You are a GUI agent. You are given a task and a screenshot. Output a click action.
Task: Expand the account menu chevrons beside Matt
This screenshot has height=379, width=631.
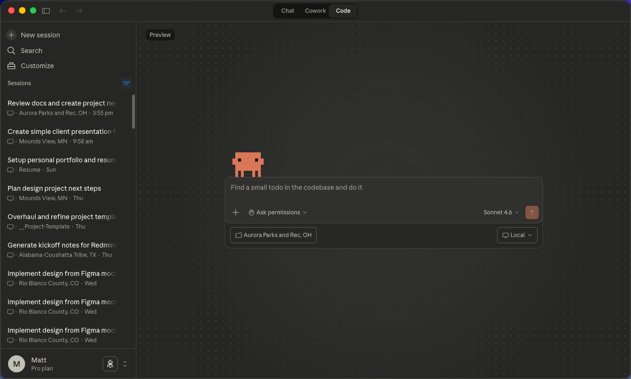point(125,364)
